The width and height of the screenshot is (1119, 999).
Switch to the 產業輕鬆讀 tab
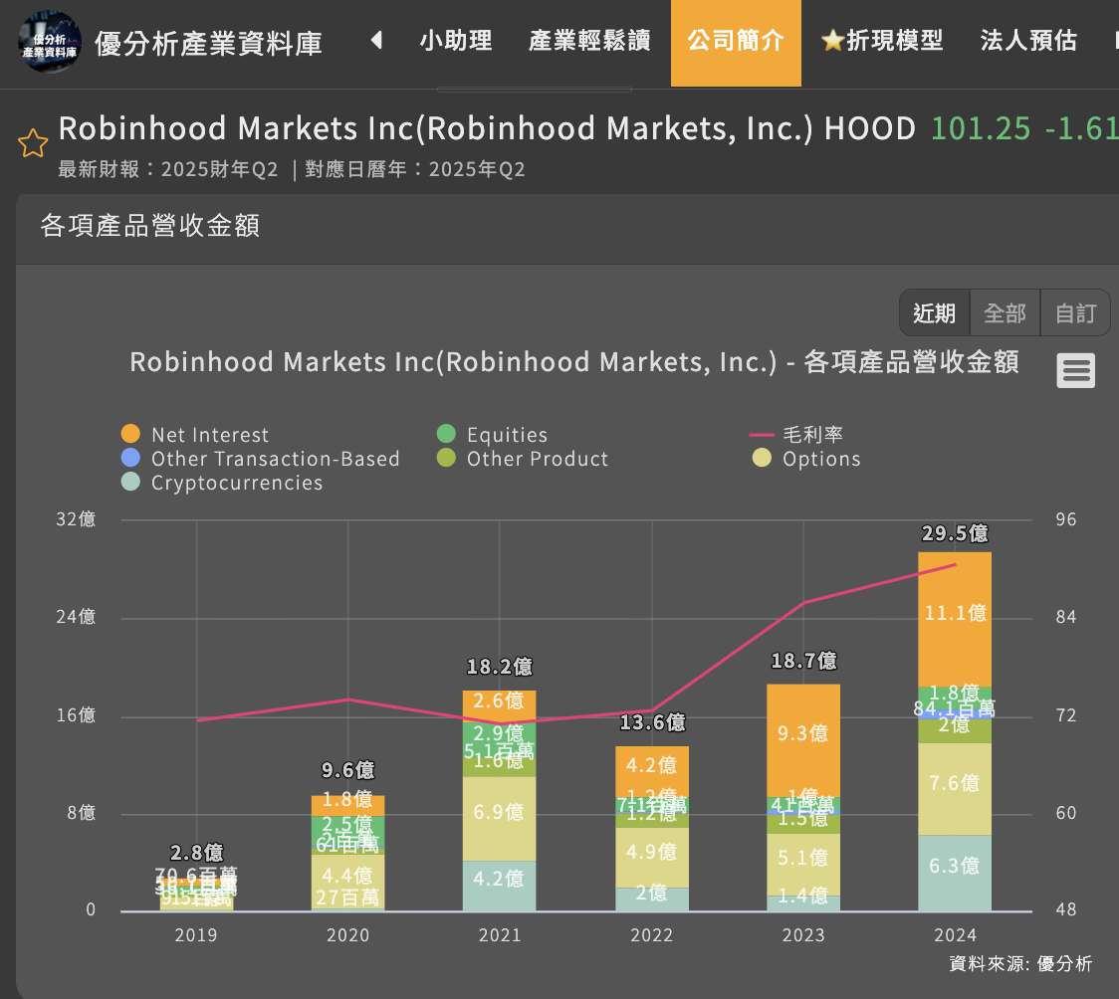[x=589, y=41]
